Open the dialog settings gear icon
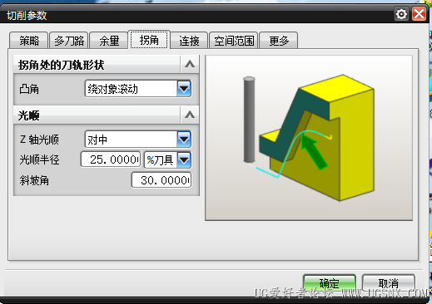The image size is (432, 304). pos(401,14)
